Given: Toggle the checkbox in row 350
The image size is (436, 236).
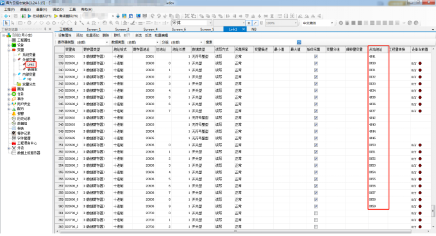Looking at the screenshot, I should click(x=316, y=138).
